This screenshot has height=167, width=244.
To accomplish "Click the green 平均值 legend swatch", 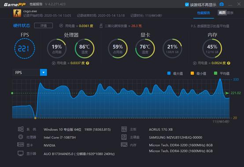I will click(215, 73).
